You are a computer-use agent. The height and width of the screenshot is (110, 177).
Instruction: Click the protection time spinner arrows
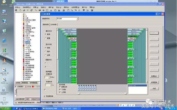pyautogui.click(x=49, y=77)
